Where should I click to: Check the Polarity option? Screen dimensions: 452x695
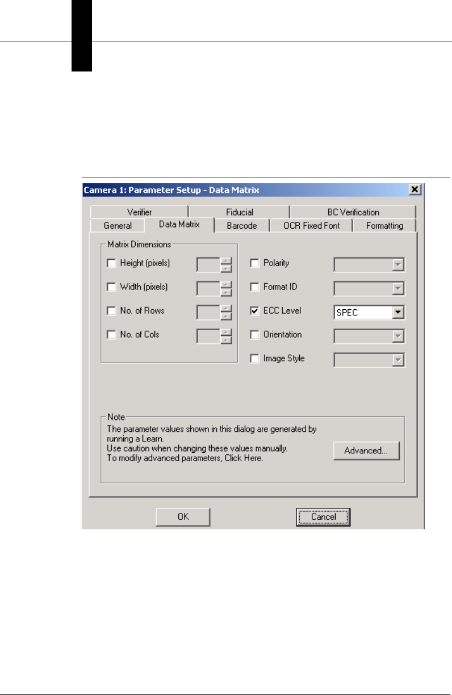point(255,263)
